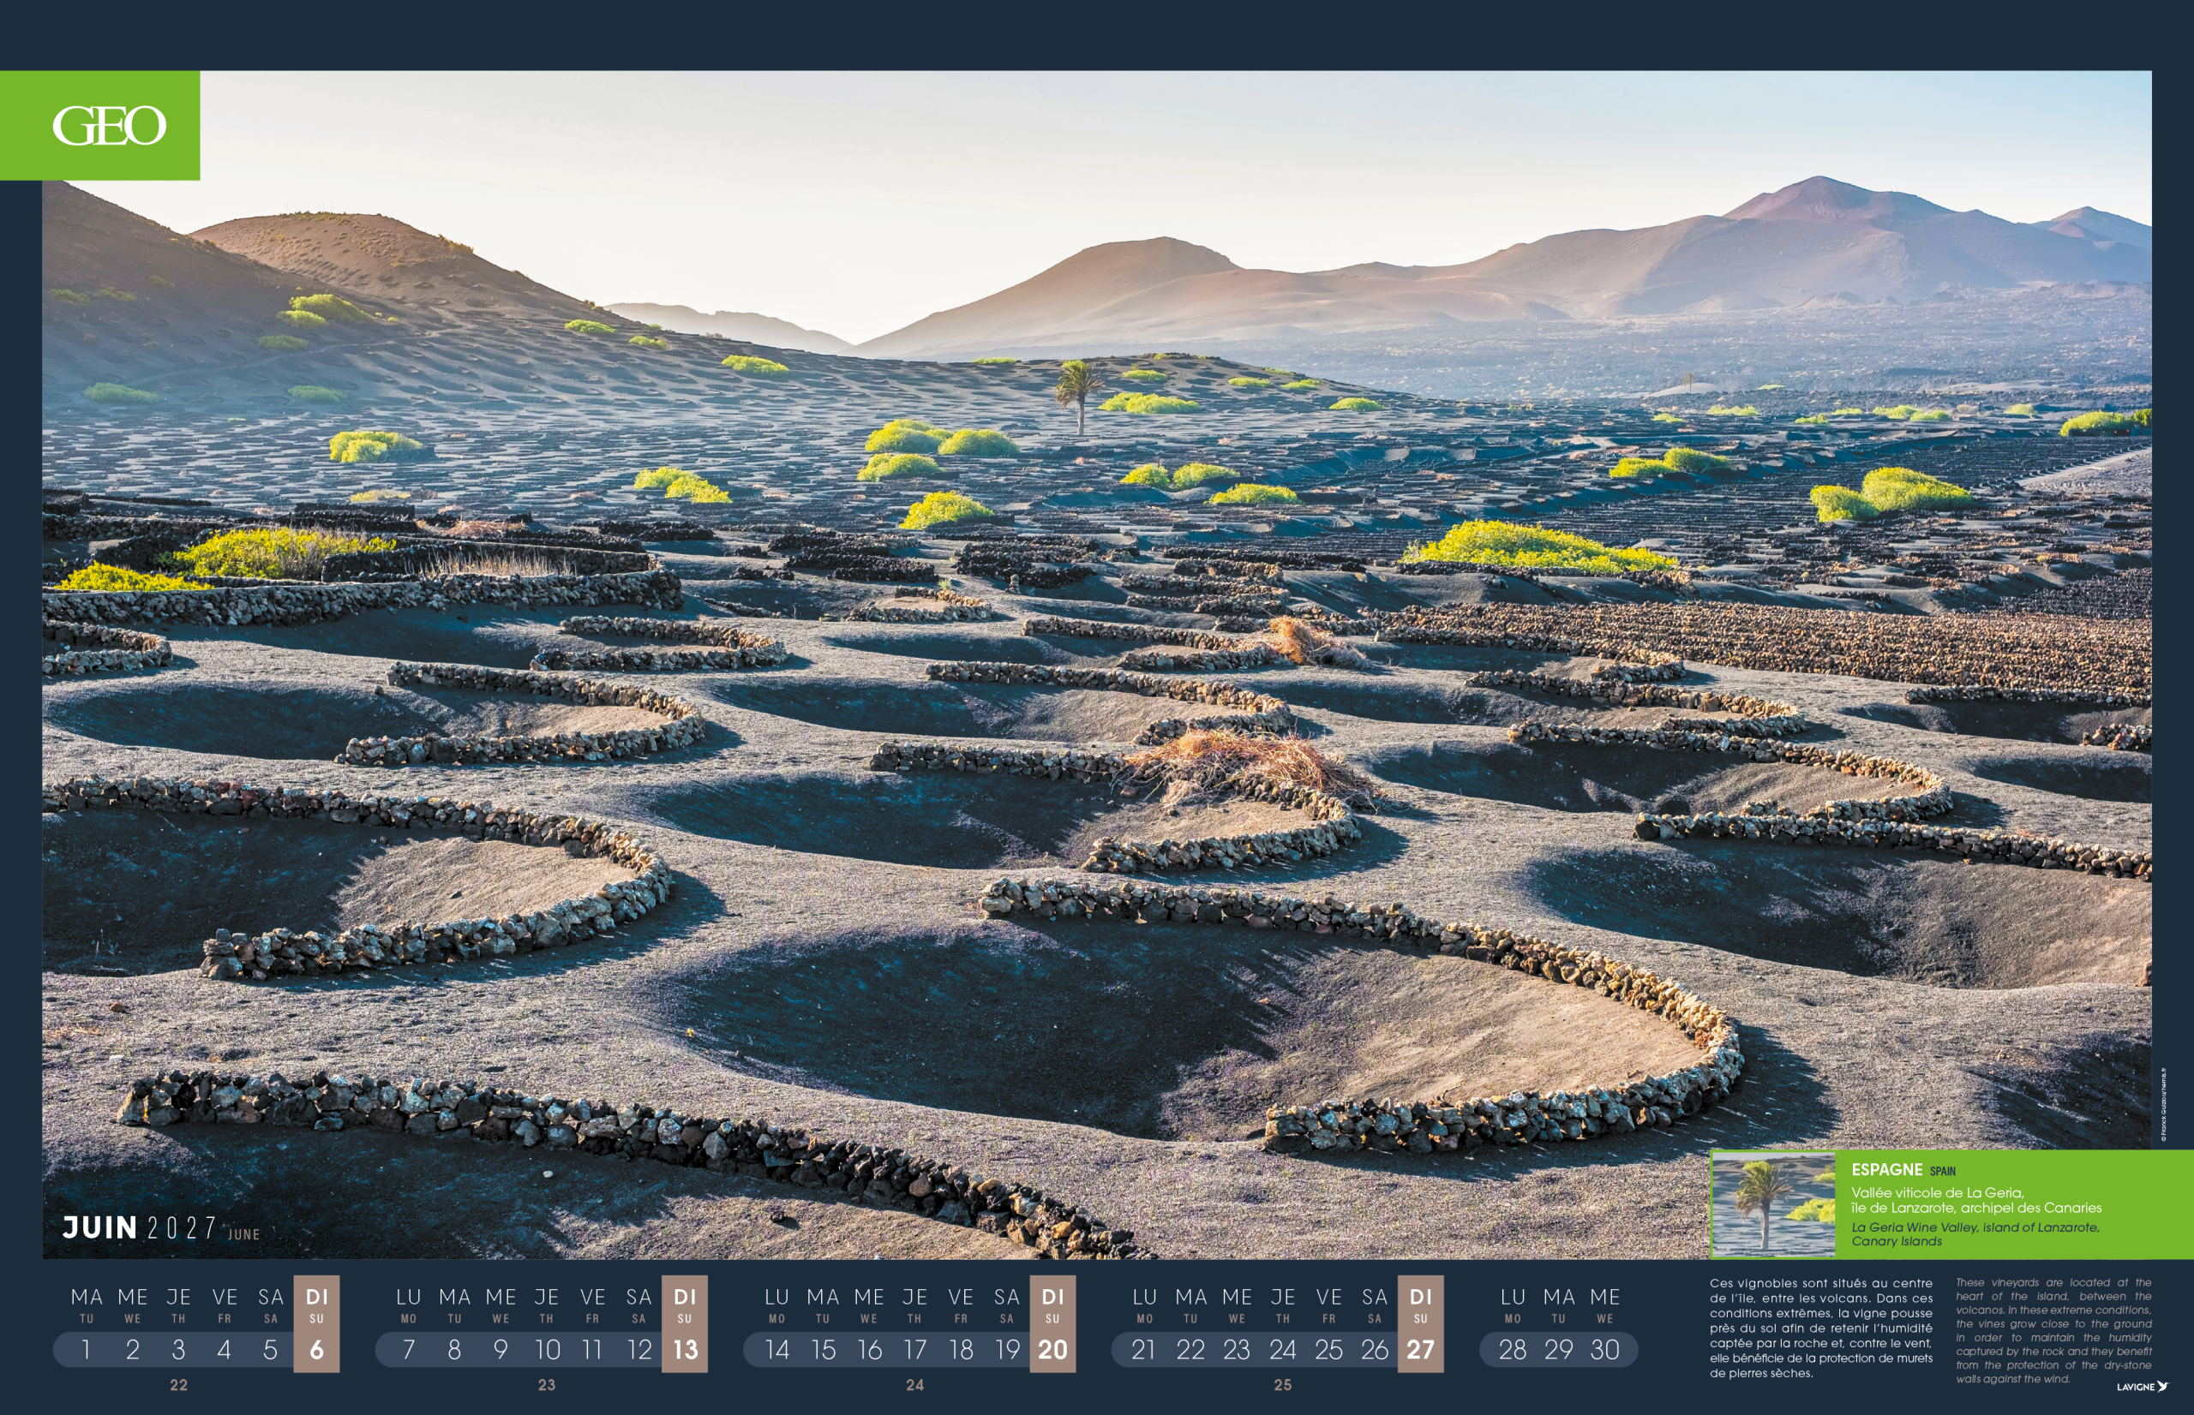
Task: Click date 30 in last week
Action: pyautogui.click(x=1605, y=1349)
